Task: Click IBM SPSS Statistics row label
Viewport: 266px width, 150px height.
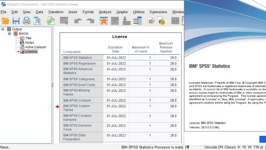Action: coord(77,57)
